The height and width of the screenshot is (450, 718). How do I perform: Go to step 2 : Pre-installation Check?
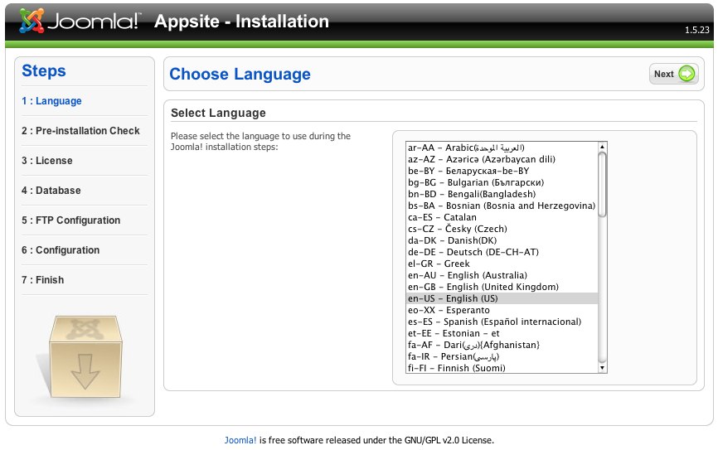click(80, 130)
